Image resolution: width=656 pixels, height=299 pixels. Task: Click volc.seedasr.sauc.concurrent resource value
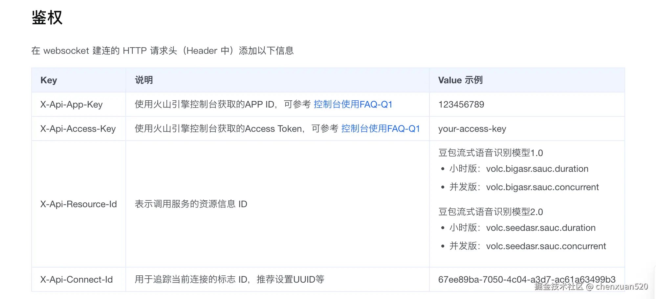[x=546, y=246]
